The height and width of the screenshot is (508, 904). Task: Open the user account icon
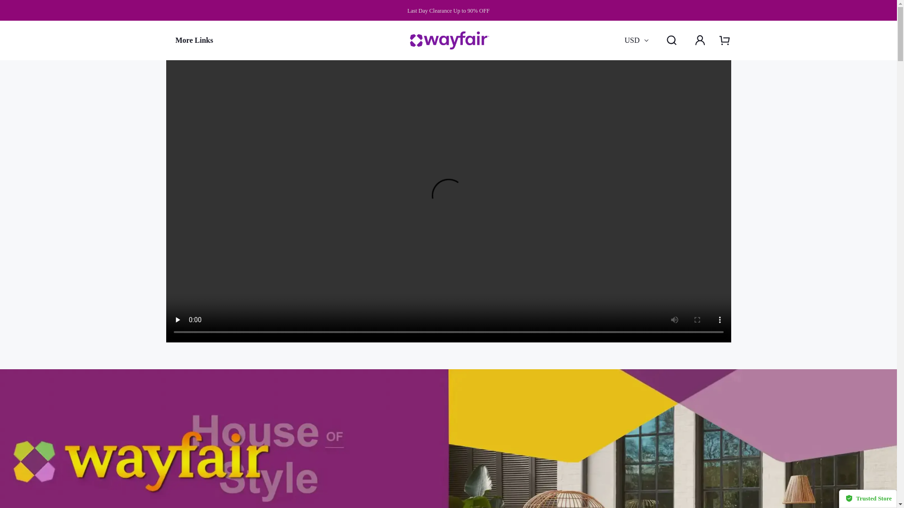(x=700, y=40)
